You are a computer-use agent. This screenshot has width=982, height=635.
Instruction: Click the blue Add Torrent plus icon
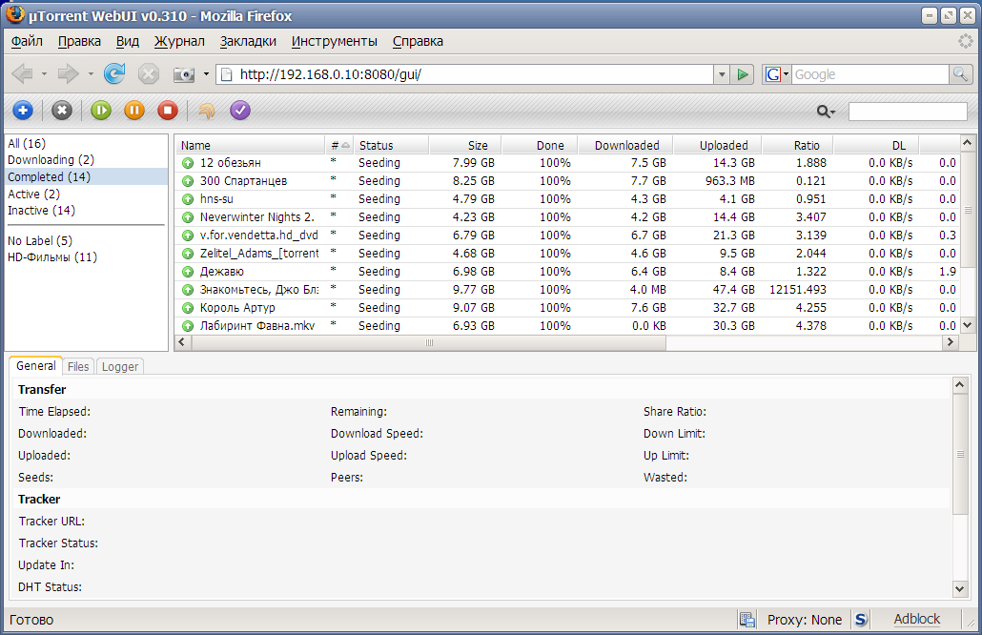(22, 111)
